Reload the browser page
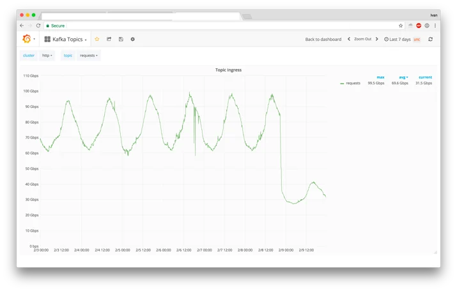Viewport: 457px width, 291px height. pyautogui.click(x=38, y=26)
